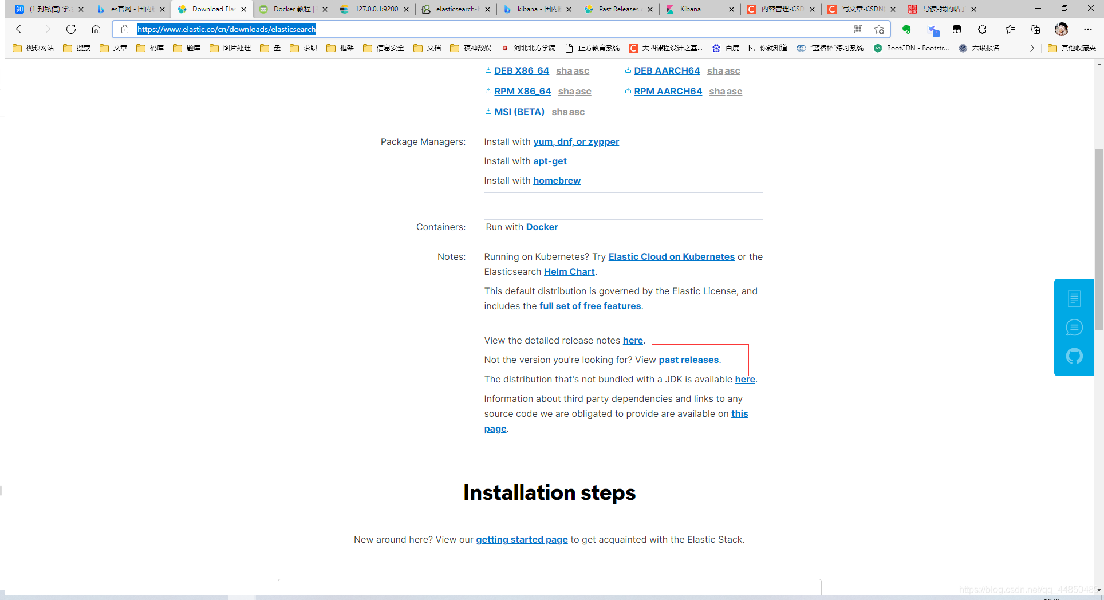Open 百度一下 bookmark
The image size is (1104, 600).
pyautogui.click(x=750, y=48)
